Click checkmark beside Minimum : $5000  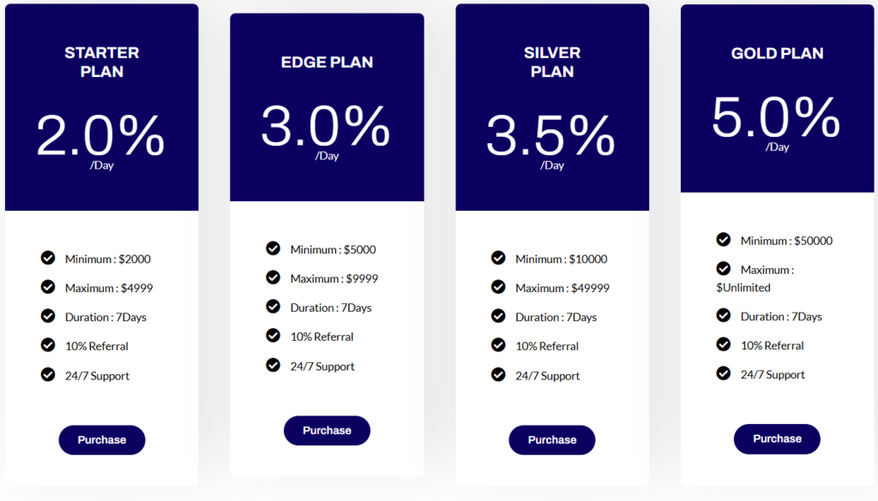click(274, 248)
